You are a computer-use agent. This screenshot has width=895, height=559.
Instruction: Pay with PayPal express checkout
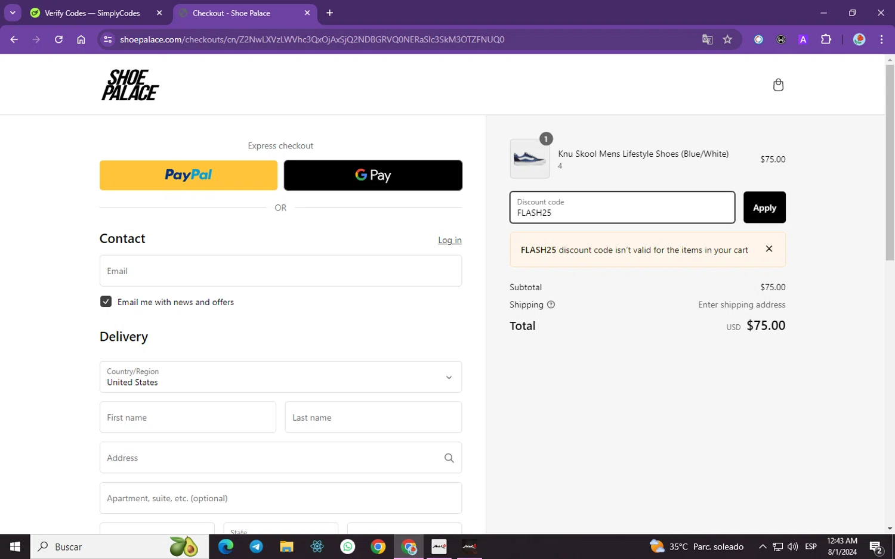(x=189, y=175)
